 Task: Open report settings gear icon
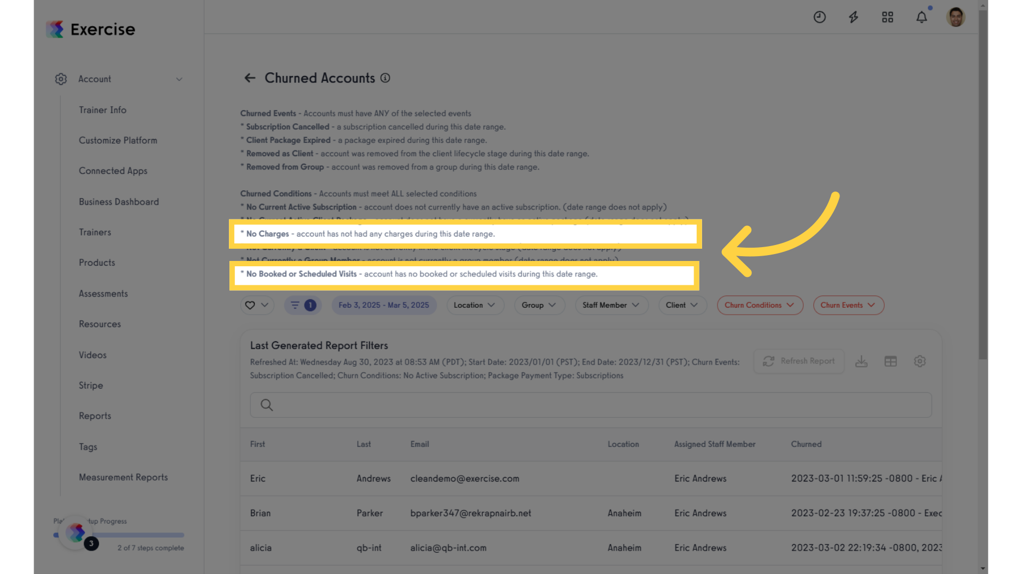click(920, 361)
